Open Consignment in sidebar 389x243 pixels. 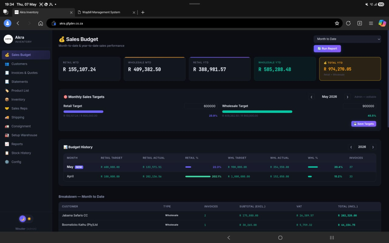click(x=26, y=126)
